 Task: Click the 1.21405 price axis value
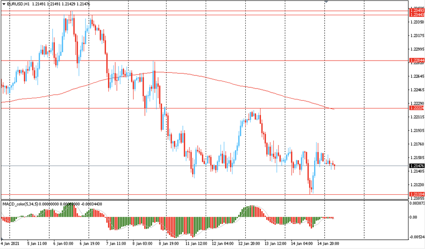418,171
